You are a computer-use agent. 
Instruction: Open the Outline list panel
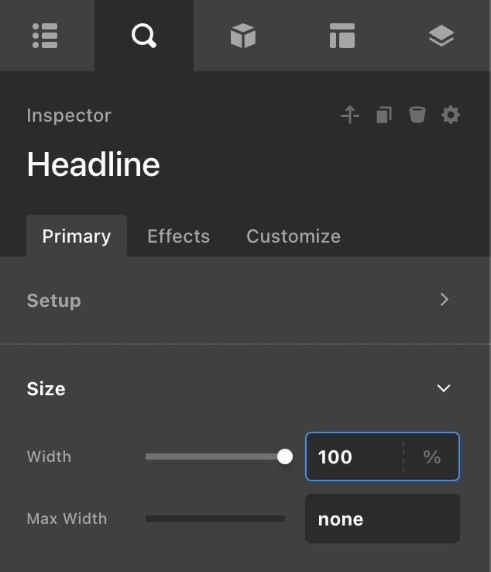[x=46, y=36]
